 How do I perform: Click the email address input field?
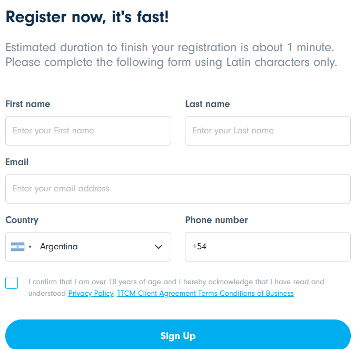(x=178, y=189)
